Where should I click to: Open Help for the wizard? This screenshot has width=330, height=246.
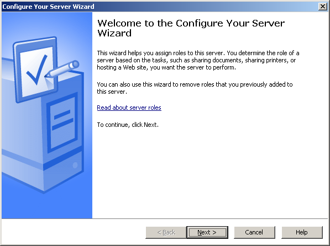[302, 232]
